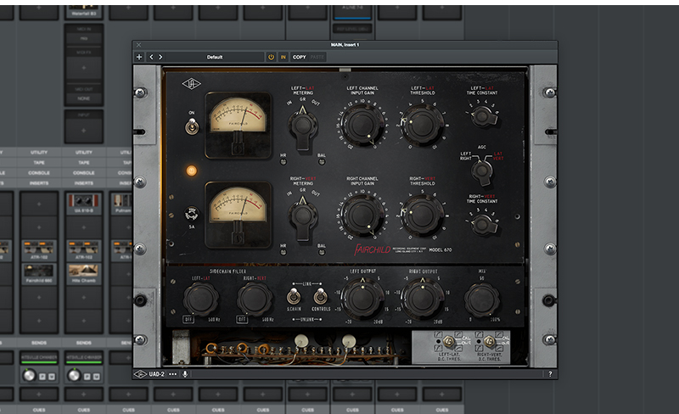
Task: Flip the CONTROLS link toggle switch
Action: [321, 296]
